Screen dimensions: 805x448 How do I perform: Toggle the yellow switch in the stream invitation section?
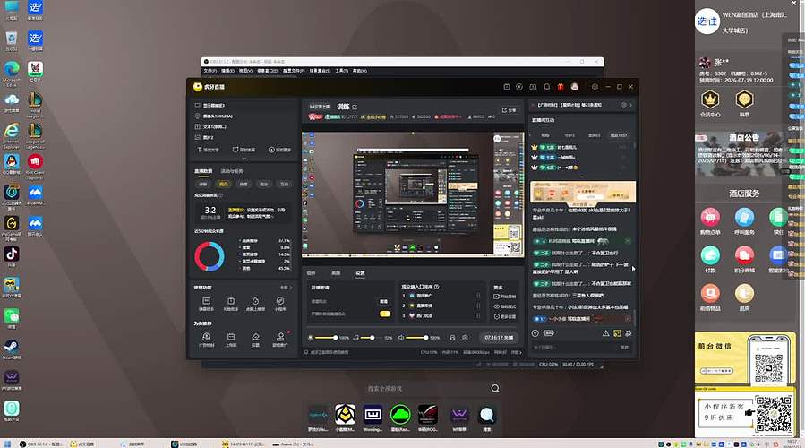(384, 314)
